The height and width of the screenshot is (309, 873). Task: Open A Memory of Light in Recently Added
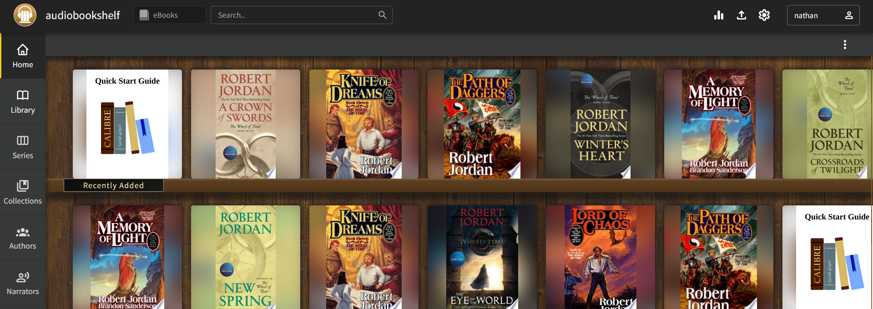click(719, 124)
